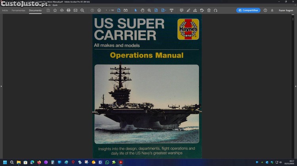
Task: Send file via the envelope email icon
Action: (75, 10)
